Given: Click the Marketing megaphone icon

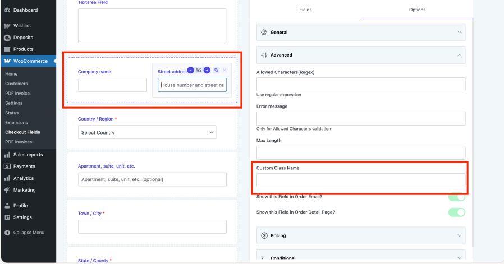Looking at the screenshot, I should point(7,190).
